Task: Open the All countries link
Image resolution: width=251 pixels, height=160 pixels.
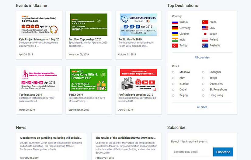Action: 202,57
